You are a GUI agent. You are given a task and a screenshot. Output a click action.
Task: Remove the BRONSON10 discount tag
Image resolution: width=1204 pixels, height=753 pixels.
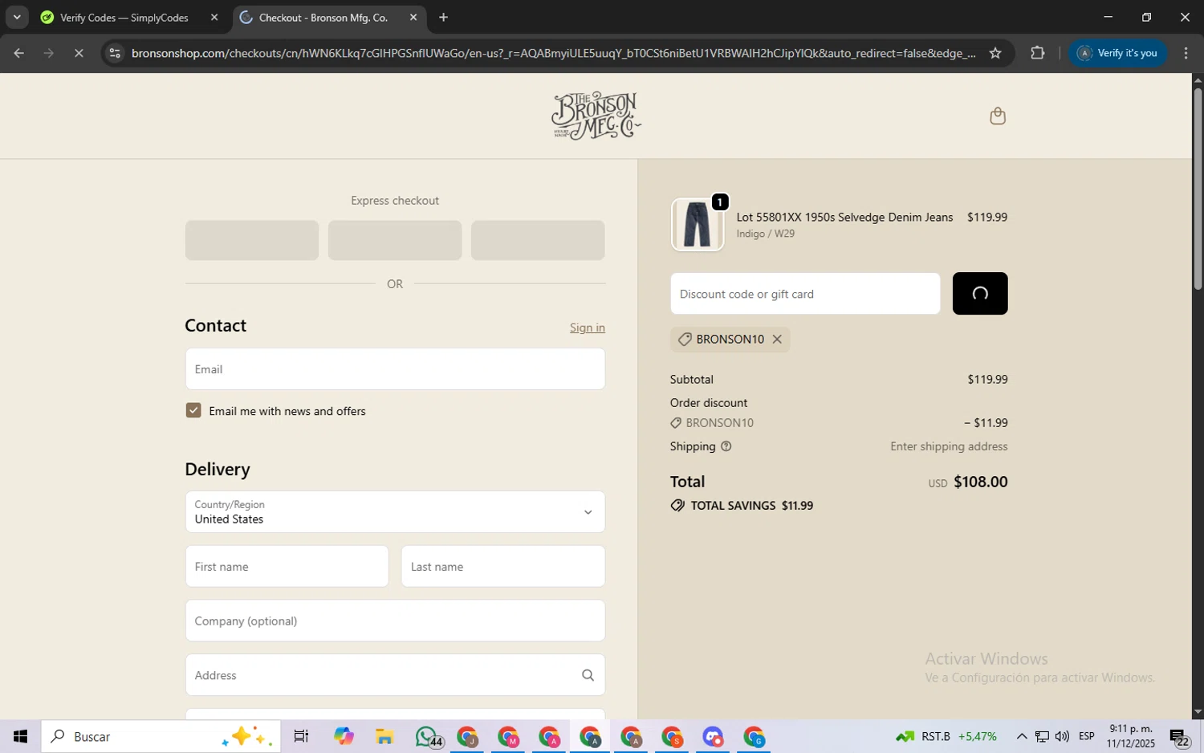777,340
